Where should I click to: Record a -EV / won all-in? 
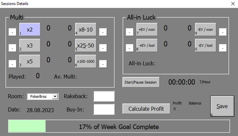coord(205,29)
